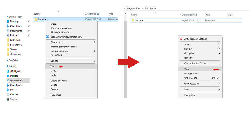Expand the Sort by submenu arrow
The width and height of the screenshot is (249, 122).
click(219, 49)
